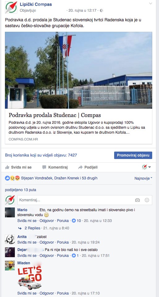This screenshot has width=159, height=297.
Task: Click the article preview photo with flags
Action: click(79, 70)
